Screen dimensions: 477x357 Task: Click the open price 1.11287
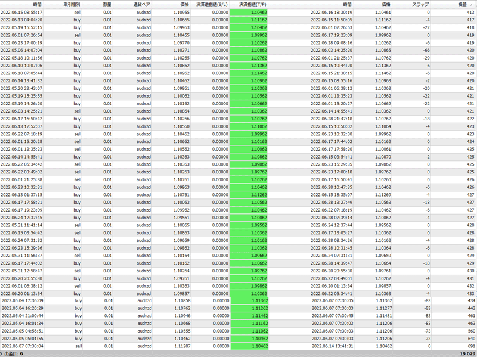(182, 346)
